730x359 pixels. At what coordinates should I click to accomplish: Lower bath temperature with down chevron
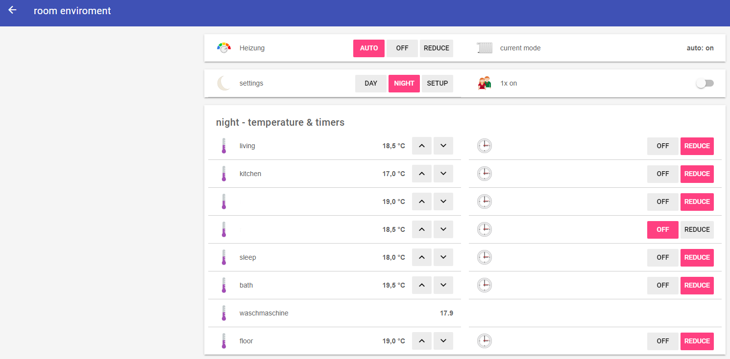click(443, 285)
